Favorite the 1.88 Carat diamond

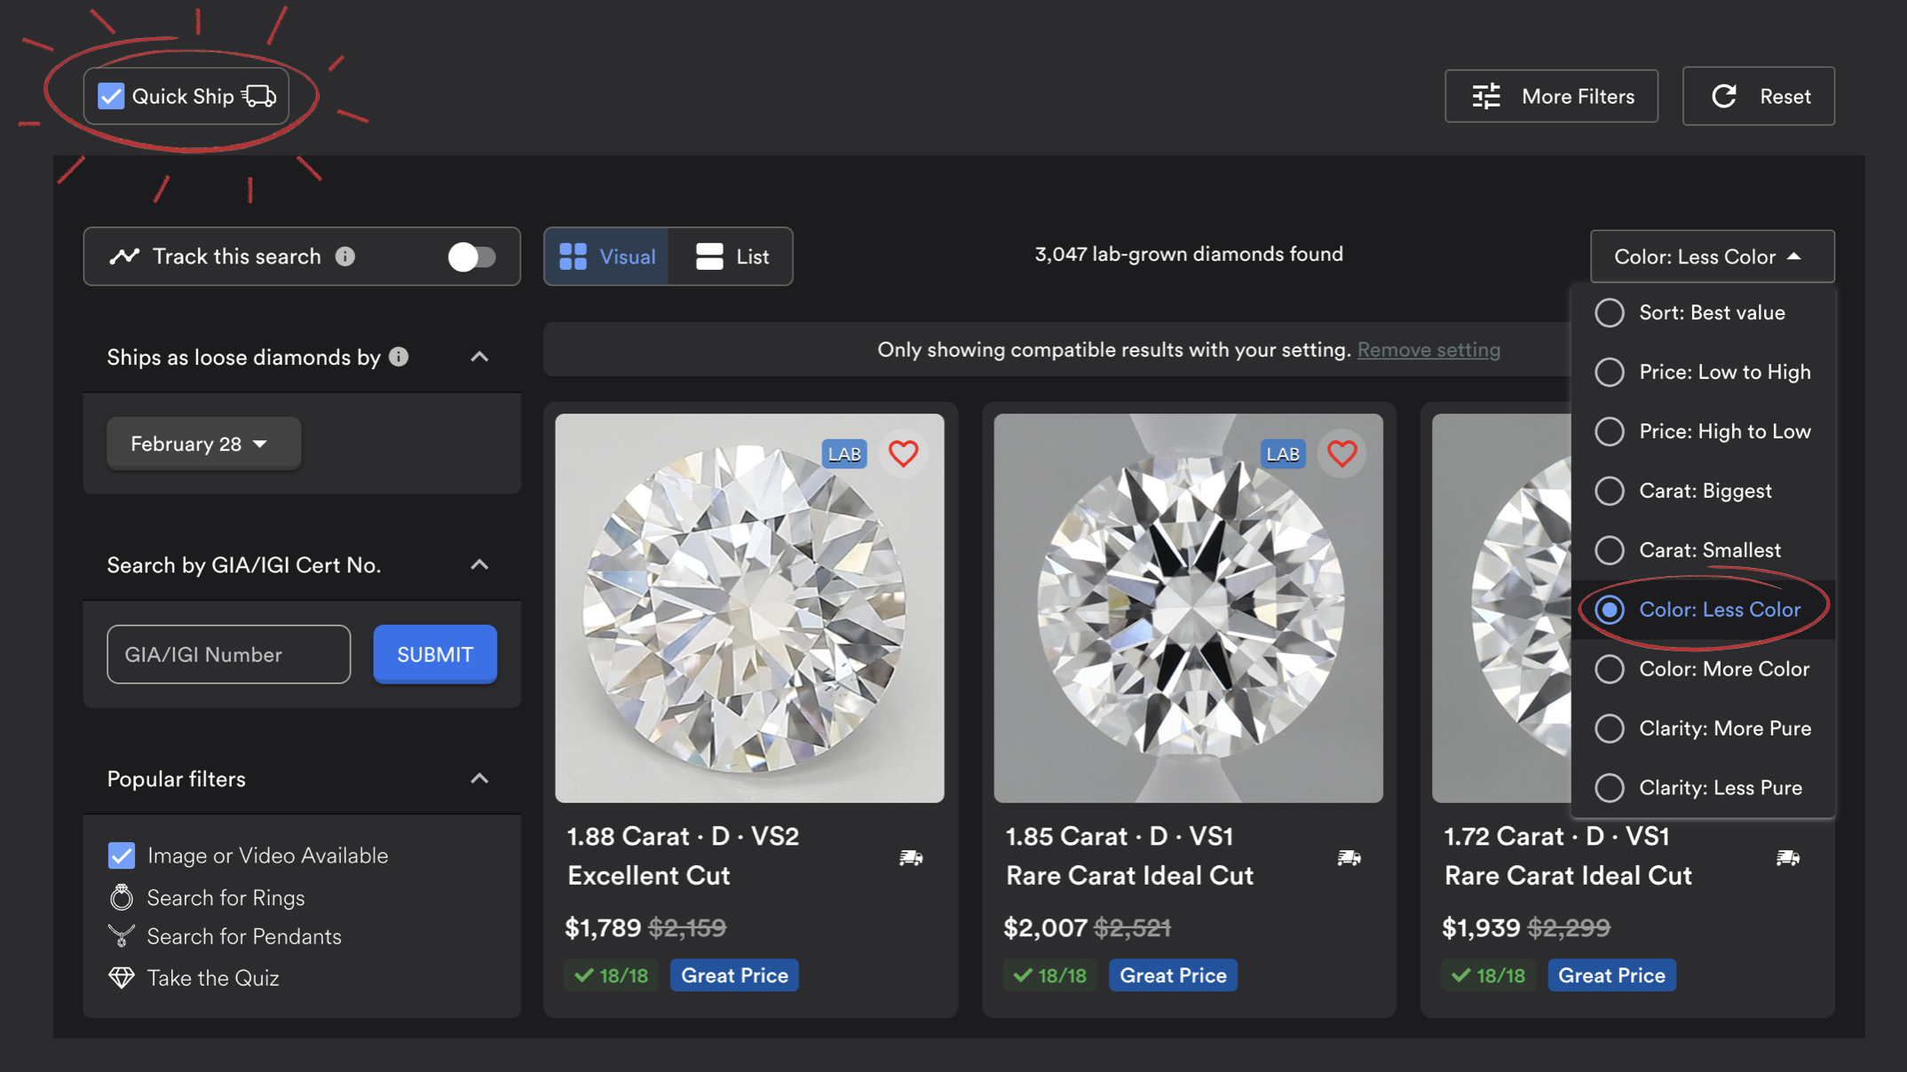[904, 453]
